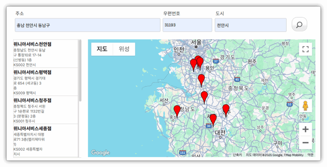The image size is (327, 167).
Task: Click the 충청북도 label on the map
Action: point(238,88)
